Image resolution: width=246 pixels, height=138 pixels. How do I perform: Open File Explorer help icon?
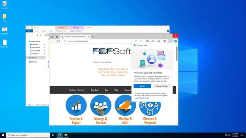pyautogui.click(x=168, y=31)
